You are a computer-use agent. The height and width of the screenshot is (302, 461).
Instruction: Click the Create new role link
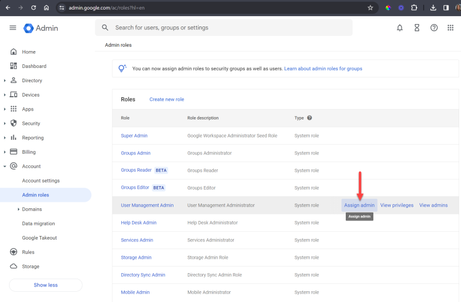click(x=166, y=100)
